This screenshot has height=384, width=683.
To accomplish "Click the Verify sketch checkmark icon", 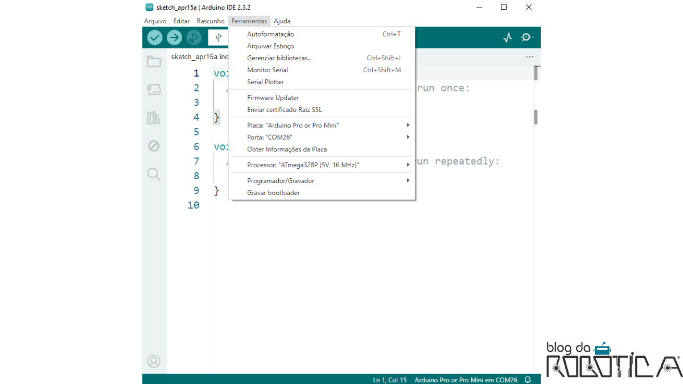I will (154, 37).
